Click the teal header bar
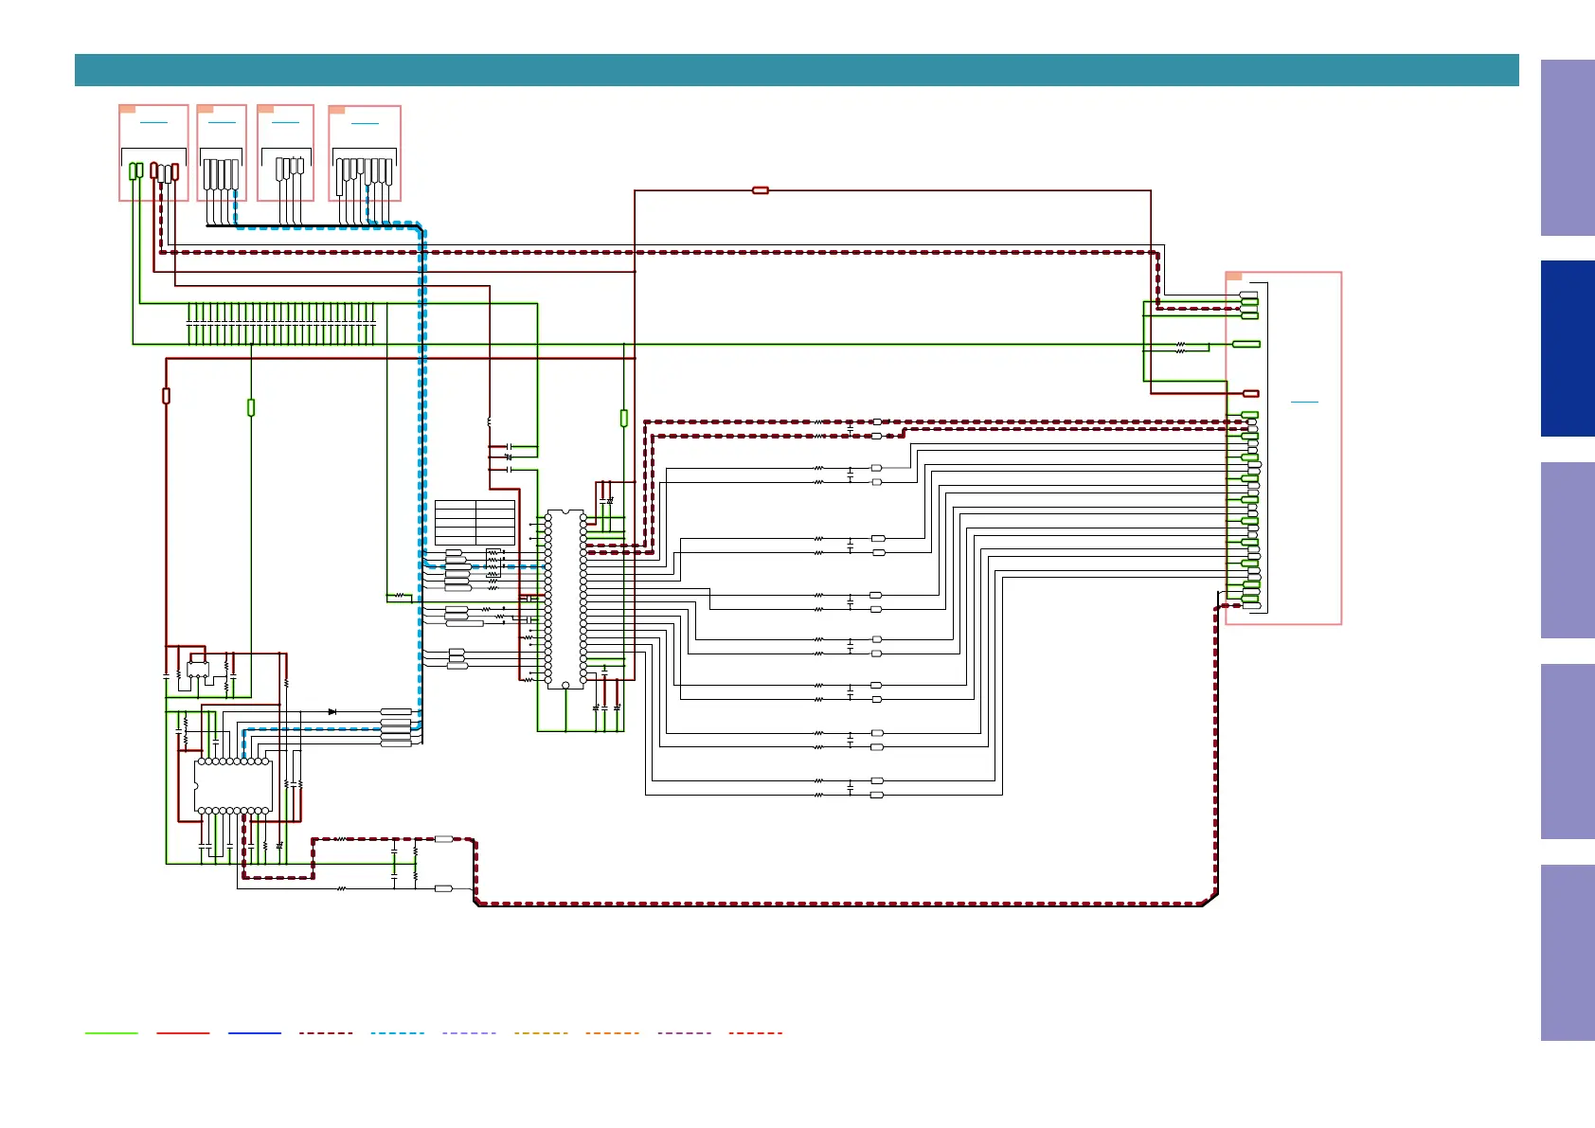The height and width of the screenshot is (1128, 1595). pyautogui.click(x=797, y=70)
